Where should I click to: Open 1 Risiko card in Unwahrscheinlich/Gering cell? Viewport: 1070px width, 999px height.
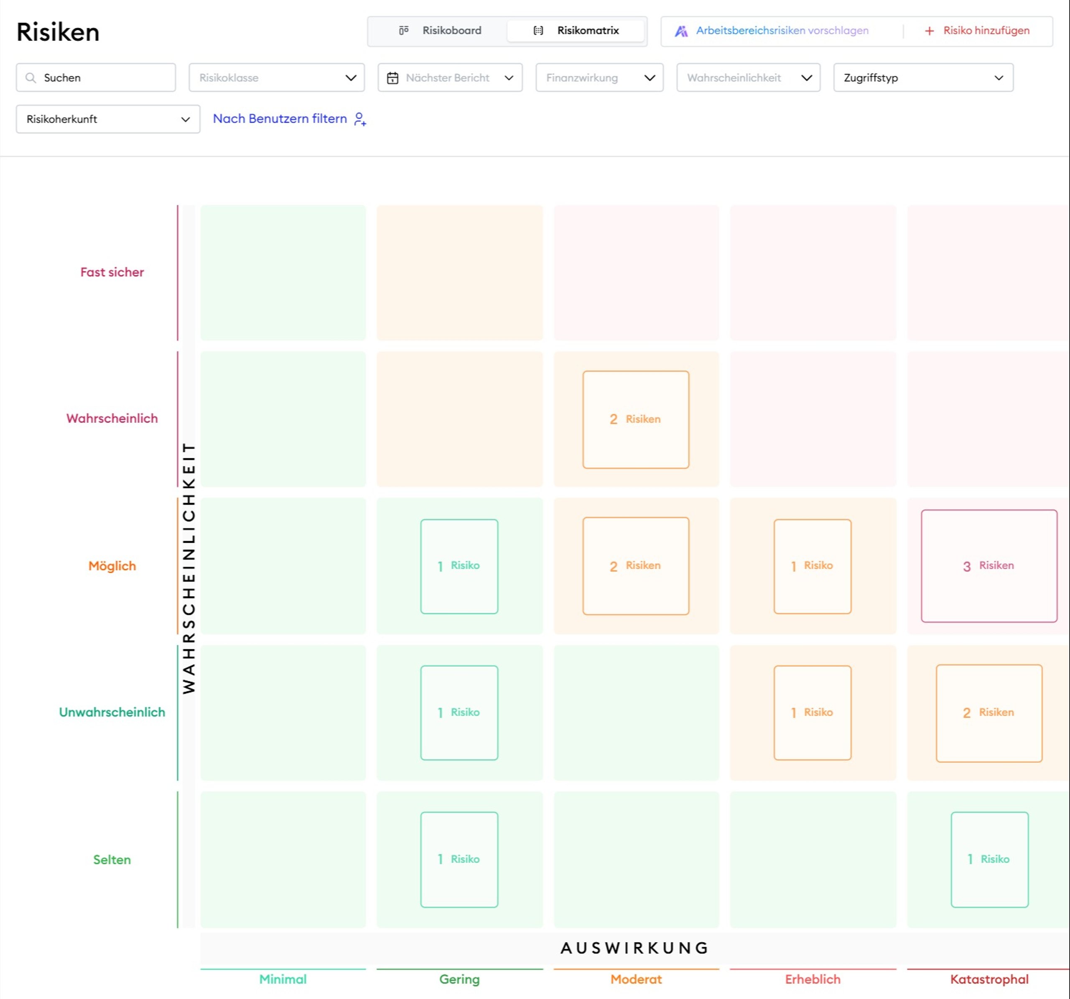(459, 713)
